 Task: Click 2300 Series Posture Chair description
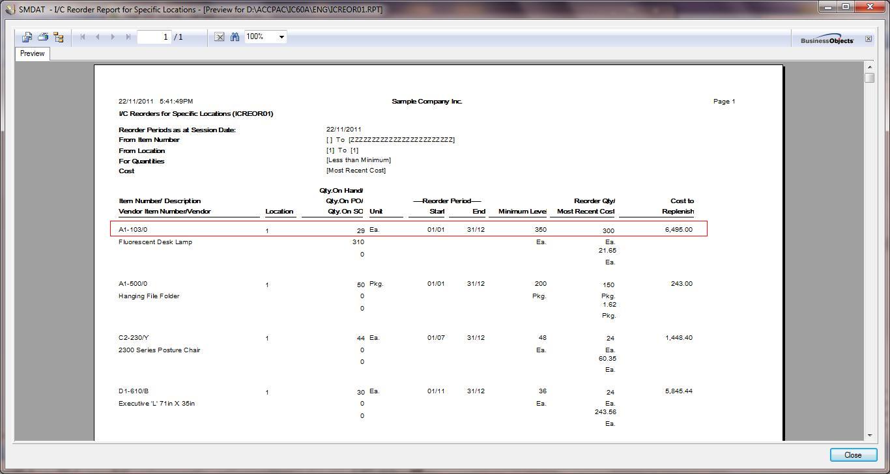click(159, 350)
